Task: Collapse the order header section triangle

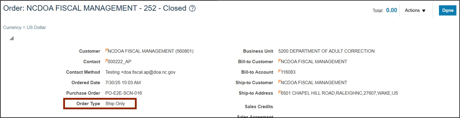Action: tap(11, 38)
